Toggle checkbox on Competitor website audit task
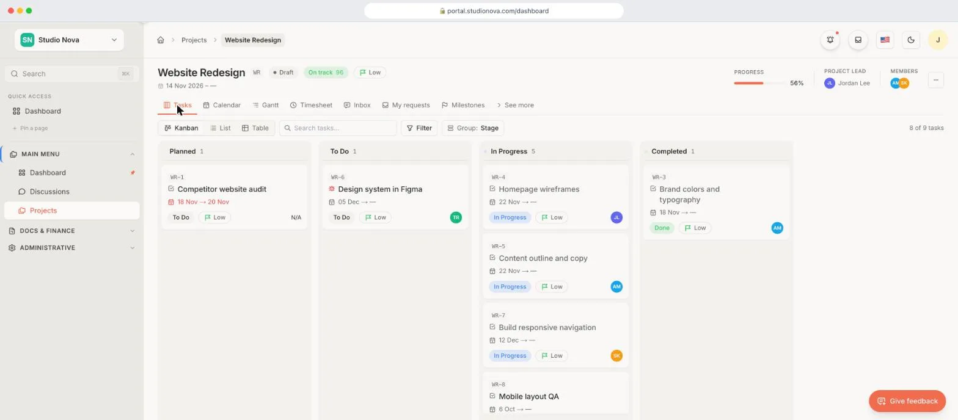 pos(171,189)
